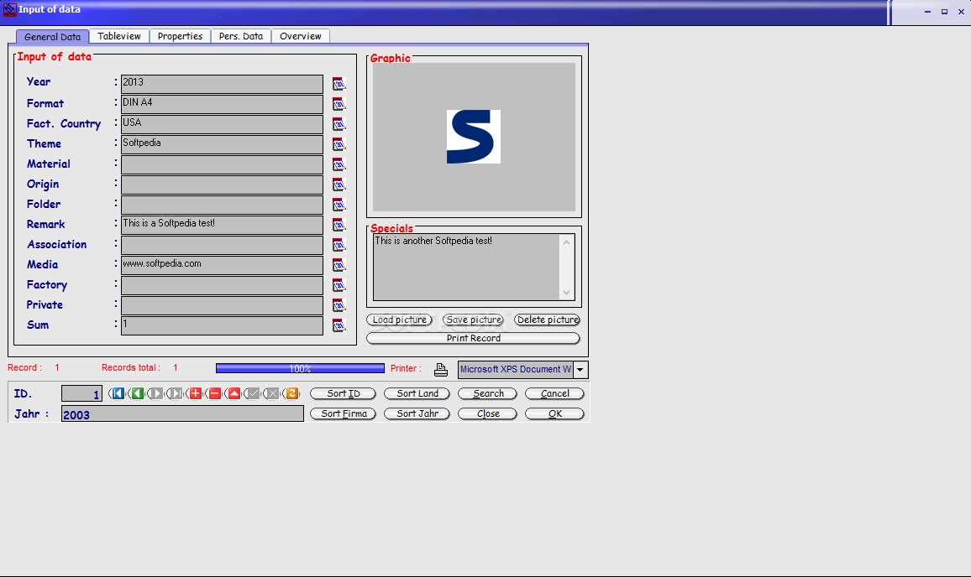
Task: Click the Sort Firma button
Action: (x=343, y=413)
